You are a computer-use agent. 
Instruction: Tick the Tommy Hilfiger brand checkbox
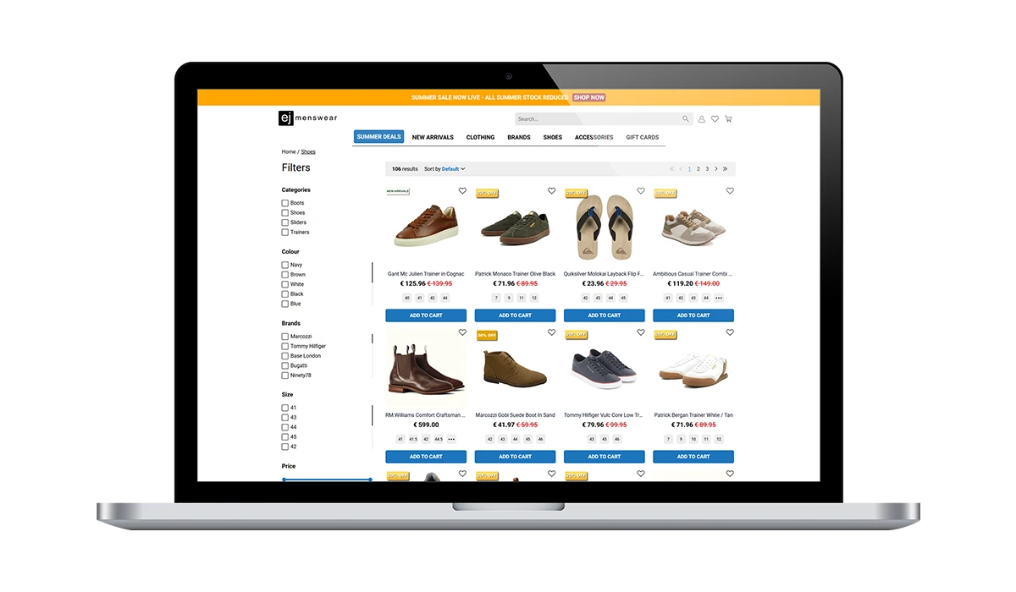(285, 346)
